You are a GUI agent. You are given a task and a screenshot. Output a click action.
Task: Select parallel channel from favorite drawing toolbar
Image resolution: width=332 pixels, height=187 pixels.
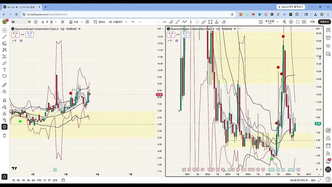click(x=171, y=22)
